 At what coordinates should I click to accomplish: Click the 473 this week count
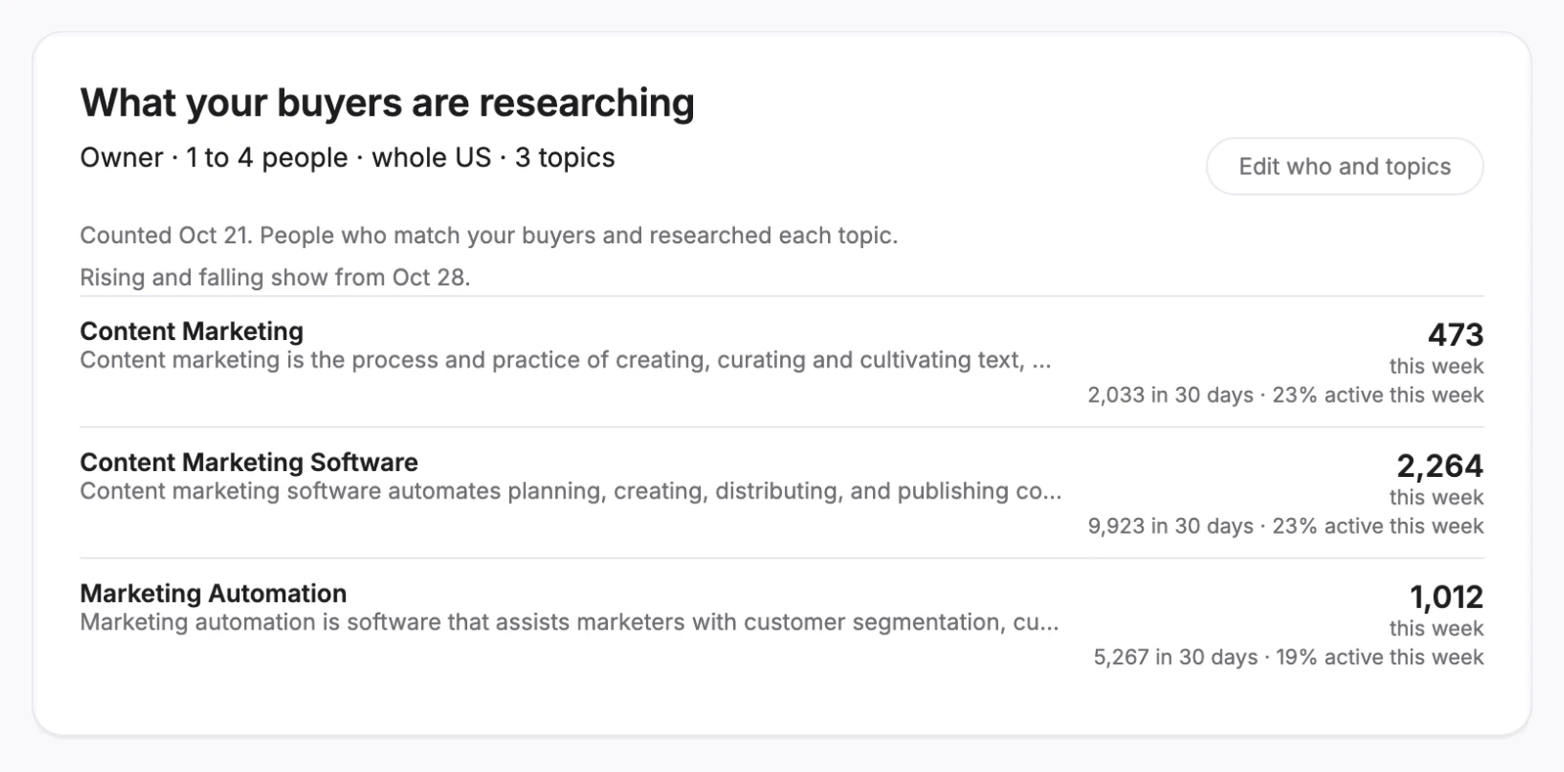tap(1455, 335)
